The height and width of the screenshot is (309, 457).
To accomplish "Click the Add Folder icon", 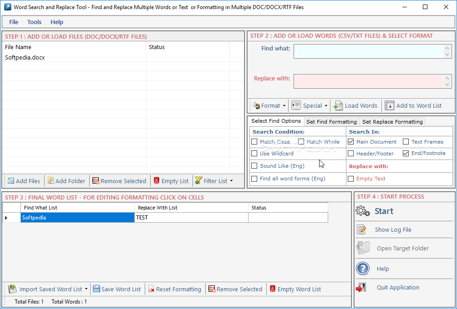I will [x=51, y=181].
